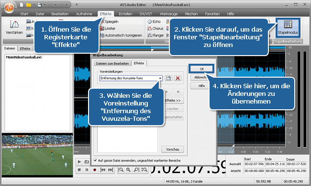Save the preset with the floppy icon
Screen dimensions: 311x186
click(x=168, y=78)
